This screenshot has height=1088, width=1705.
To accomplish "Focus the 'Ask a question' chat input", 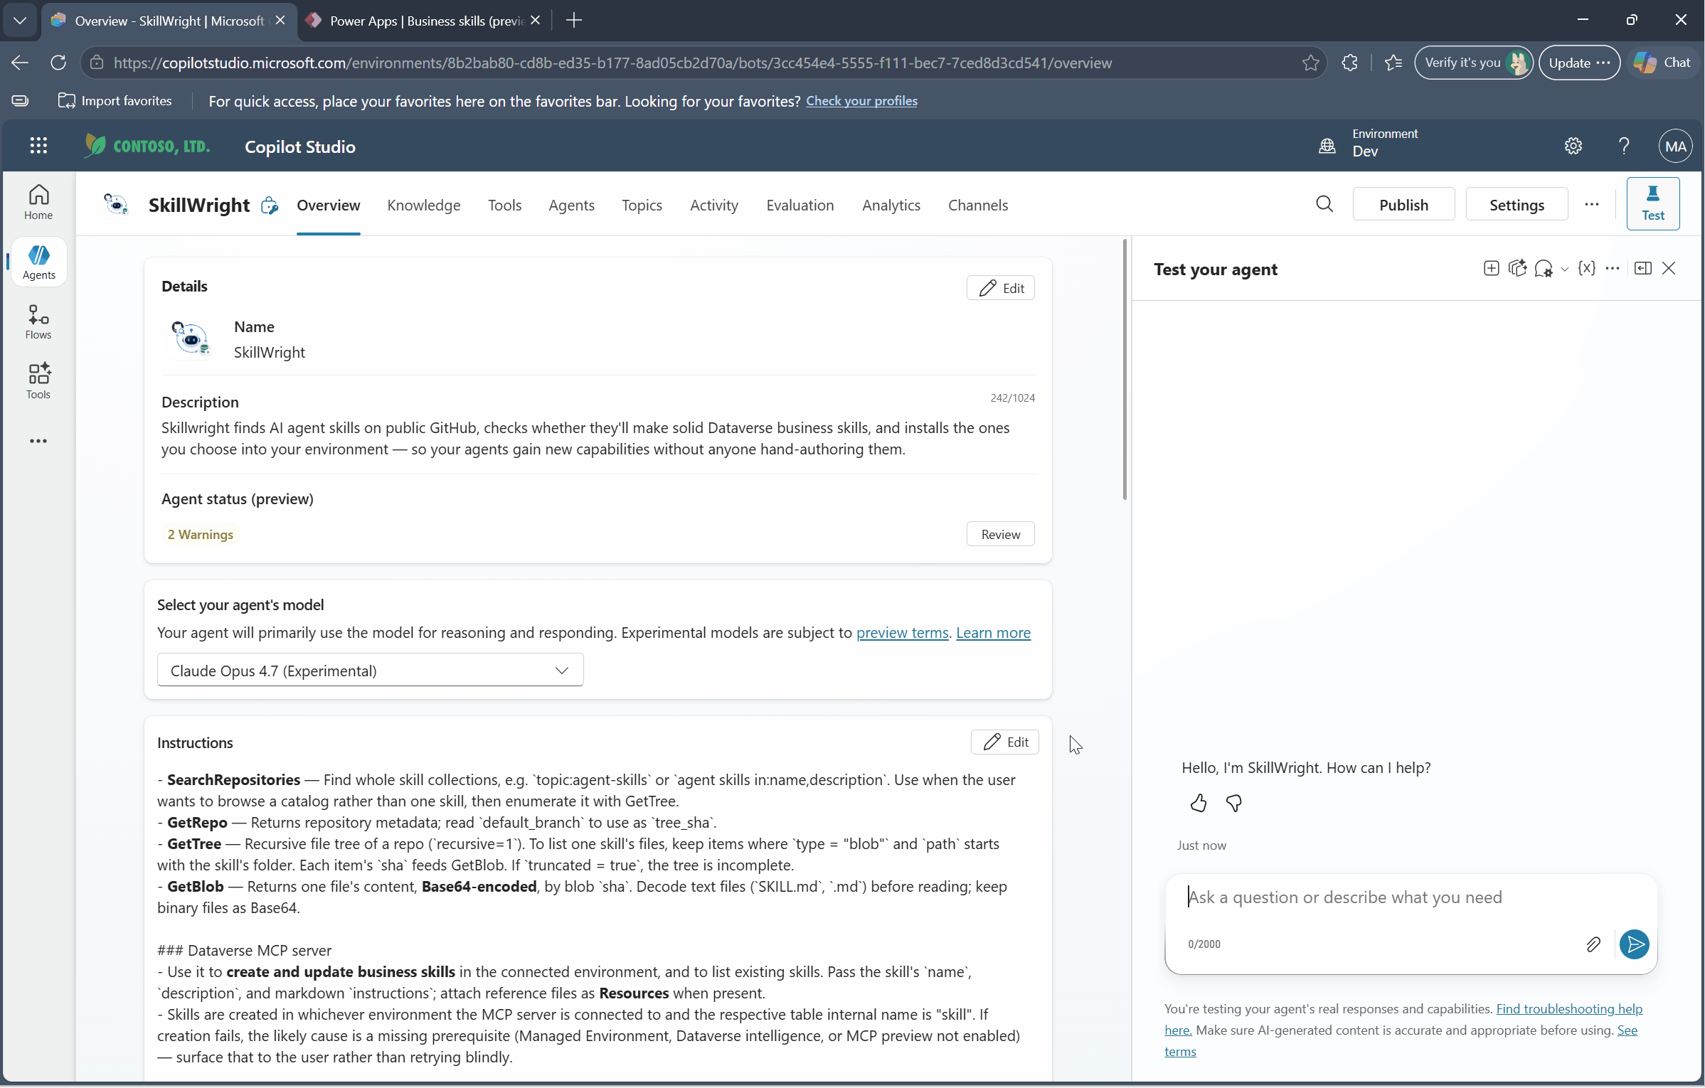I will pos(1411,897).
